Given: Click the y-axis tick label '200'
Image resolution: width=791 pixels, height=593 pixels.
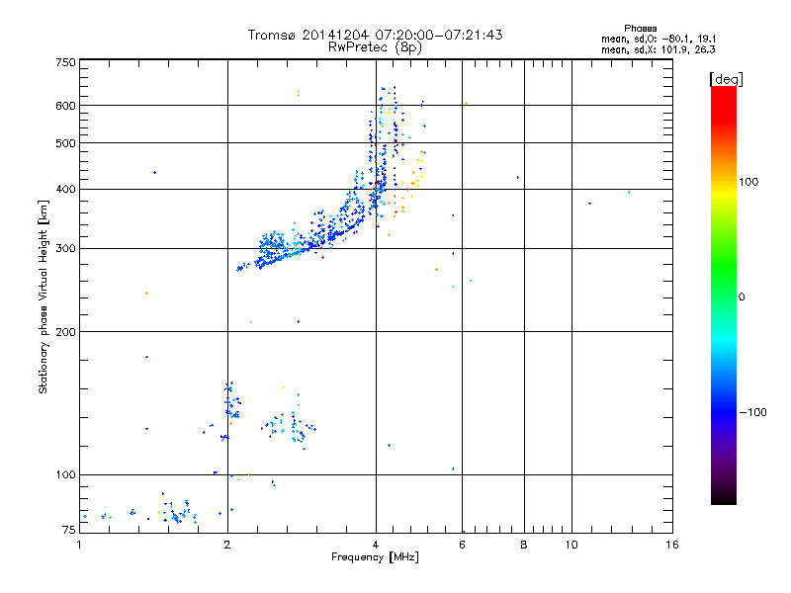Looking at the screenshot, I should pyautogui.click(x=65, y=332).
